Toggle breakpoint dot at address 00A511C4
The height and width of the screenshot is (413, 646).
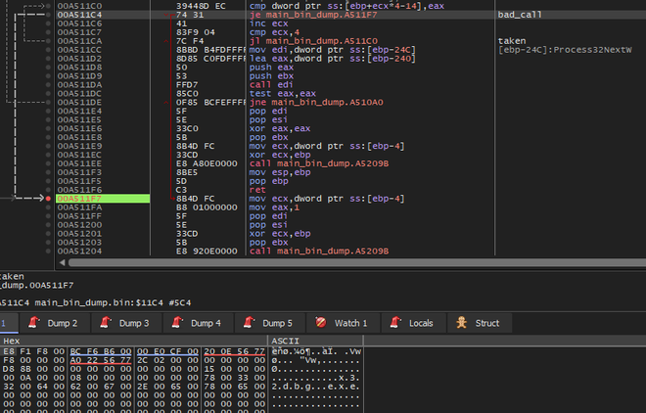point(48,15)
